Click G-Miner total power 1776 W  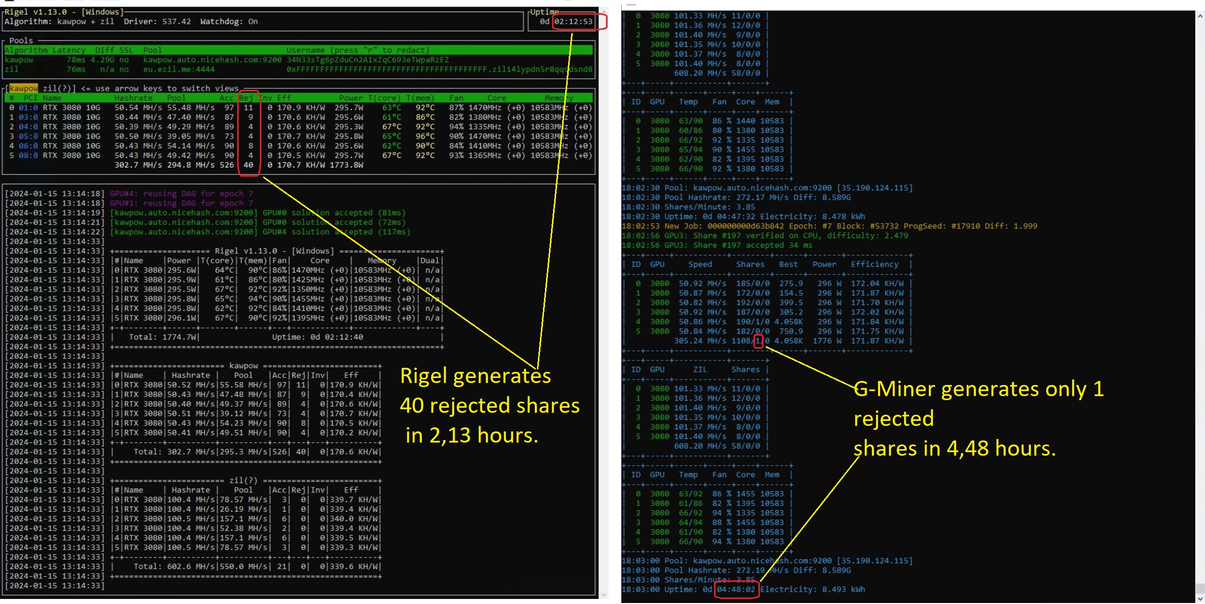point(827,342)
